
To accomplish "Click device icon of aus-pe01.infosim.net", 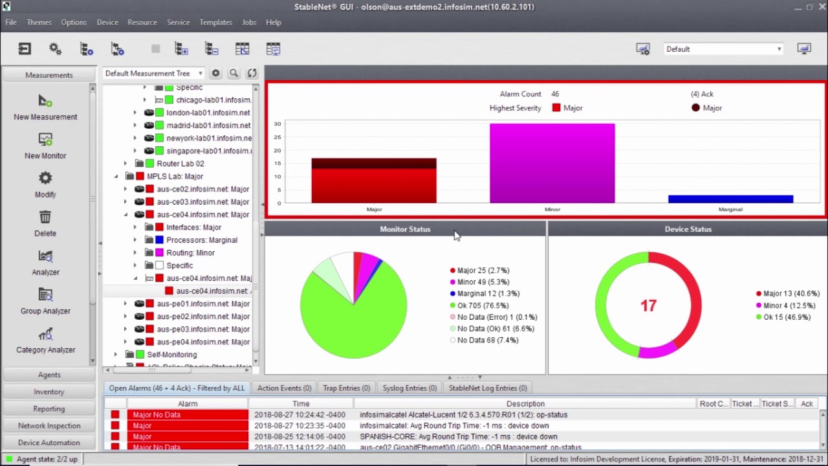I will pyautogui.click(x=139, y=304).
